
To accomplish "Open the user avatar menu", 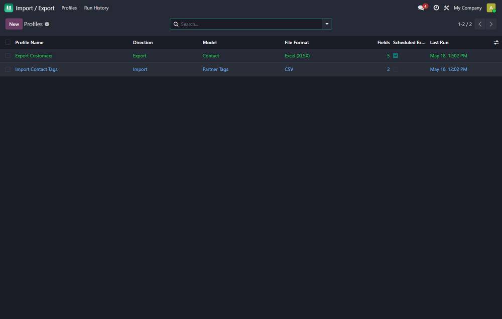I will tap(491, 8).
